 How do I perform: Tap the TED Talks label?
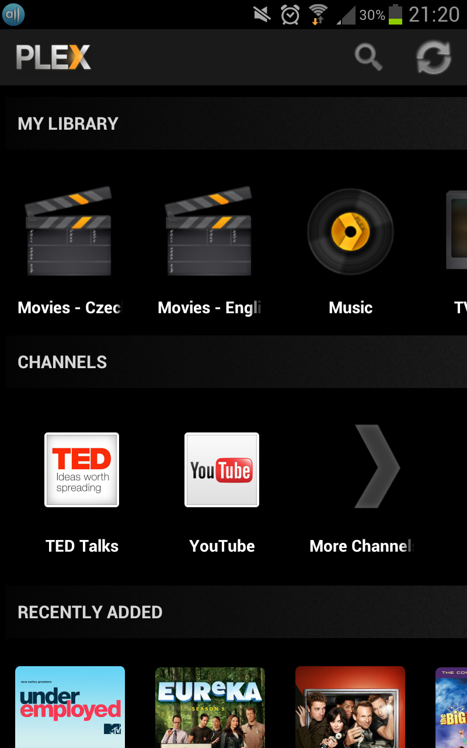click(x=82, y=546)
